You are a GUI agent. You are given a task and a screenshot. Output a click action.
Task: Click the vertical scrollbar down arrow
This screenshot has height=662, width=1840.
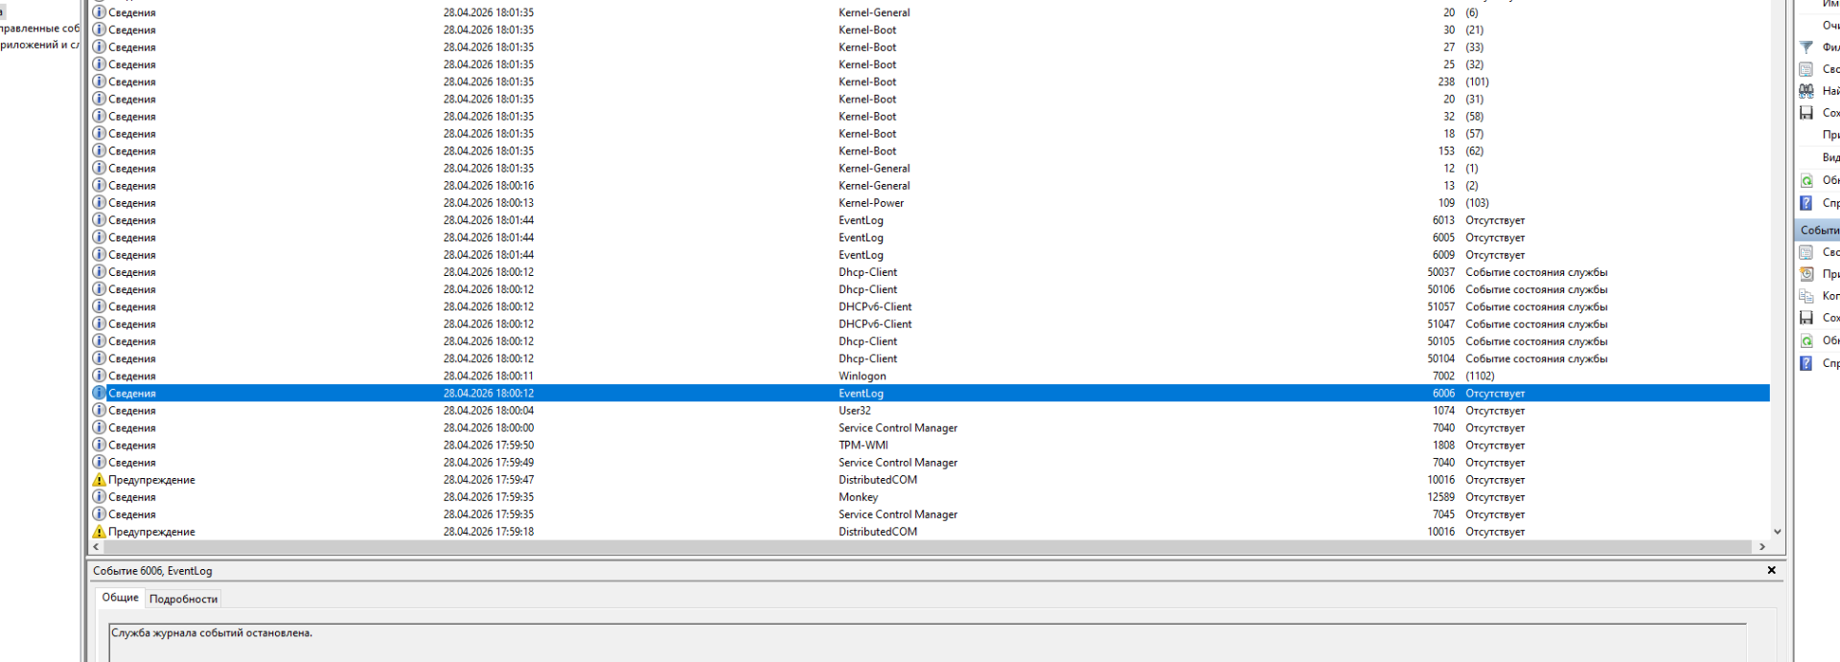click(x=1777, y=532)
